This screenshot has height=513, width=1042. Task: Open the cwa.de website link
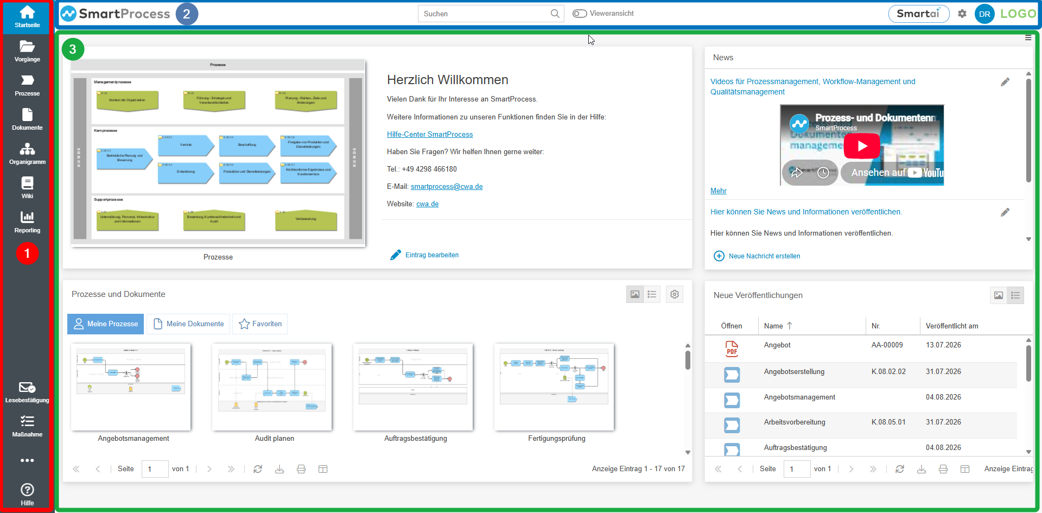tap(428, 204)
